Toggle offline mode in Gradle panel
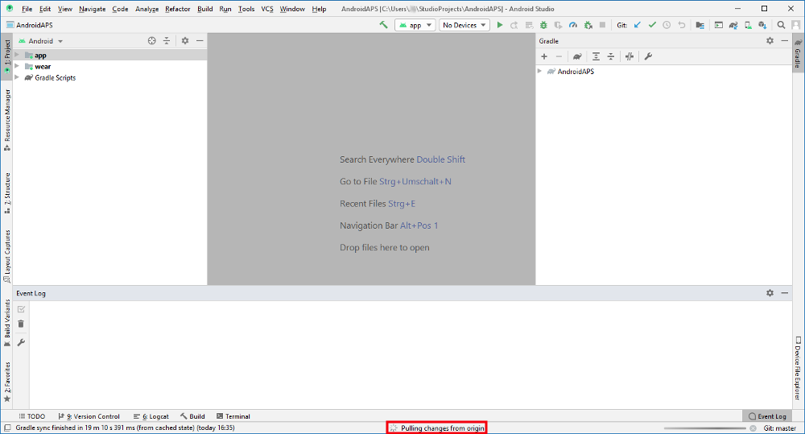Screen dimensions: 805x434 click(630, 56)
